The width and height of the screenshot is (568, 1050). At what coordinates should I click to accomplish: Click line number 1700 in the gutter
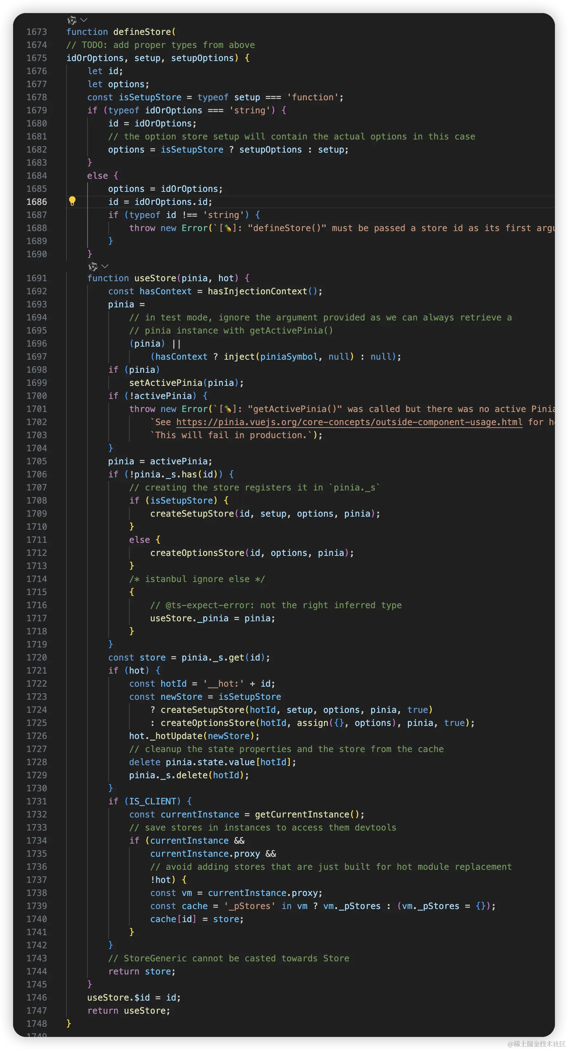click(x=37, y=396)
